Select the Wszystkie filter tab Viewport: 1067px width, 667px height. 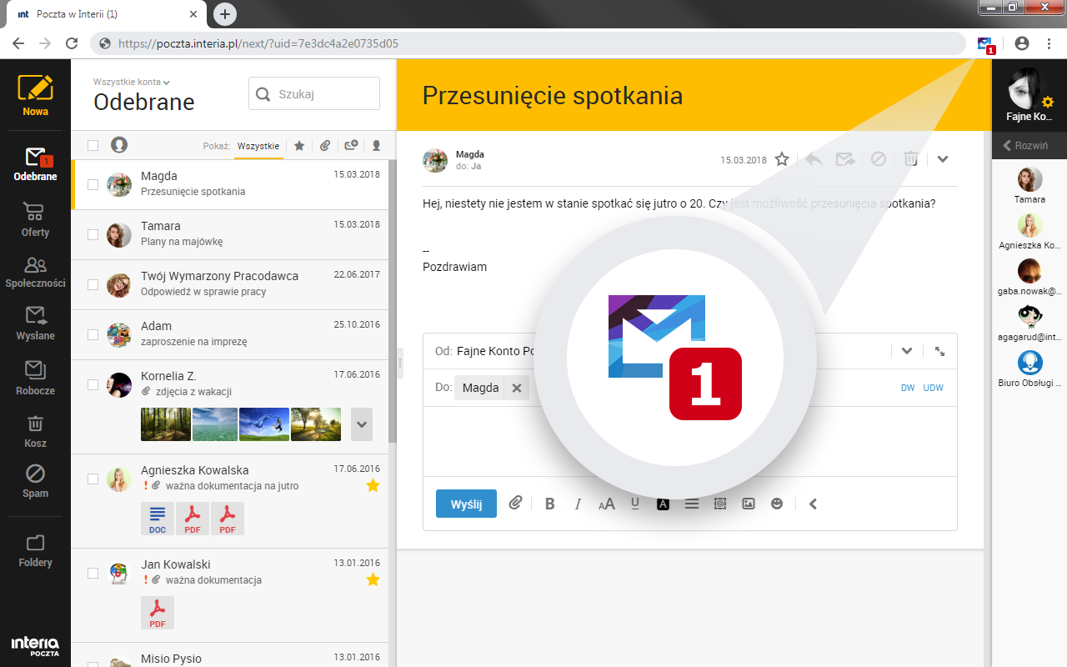(x=258, y=145)
